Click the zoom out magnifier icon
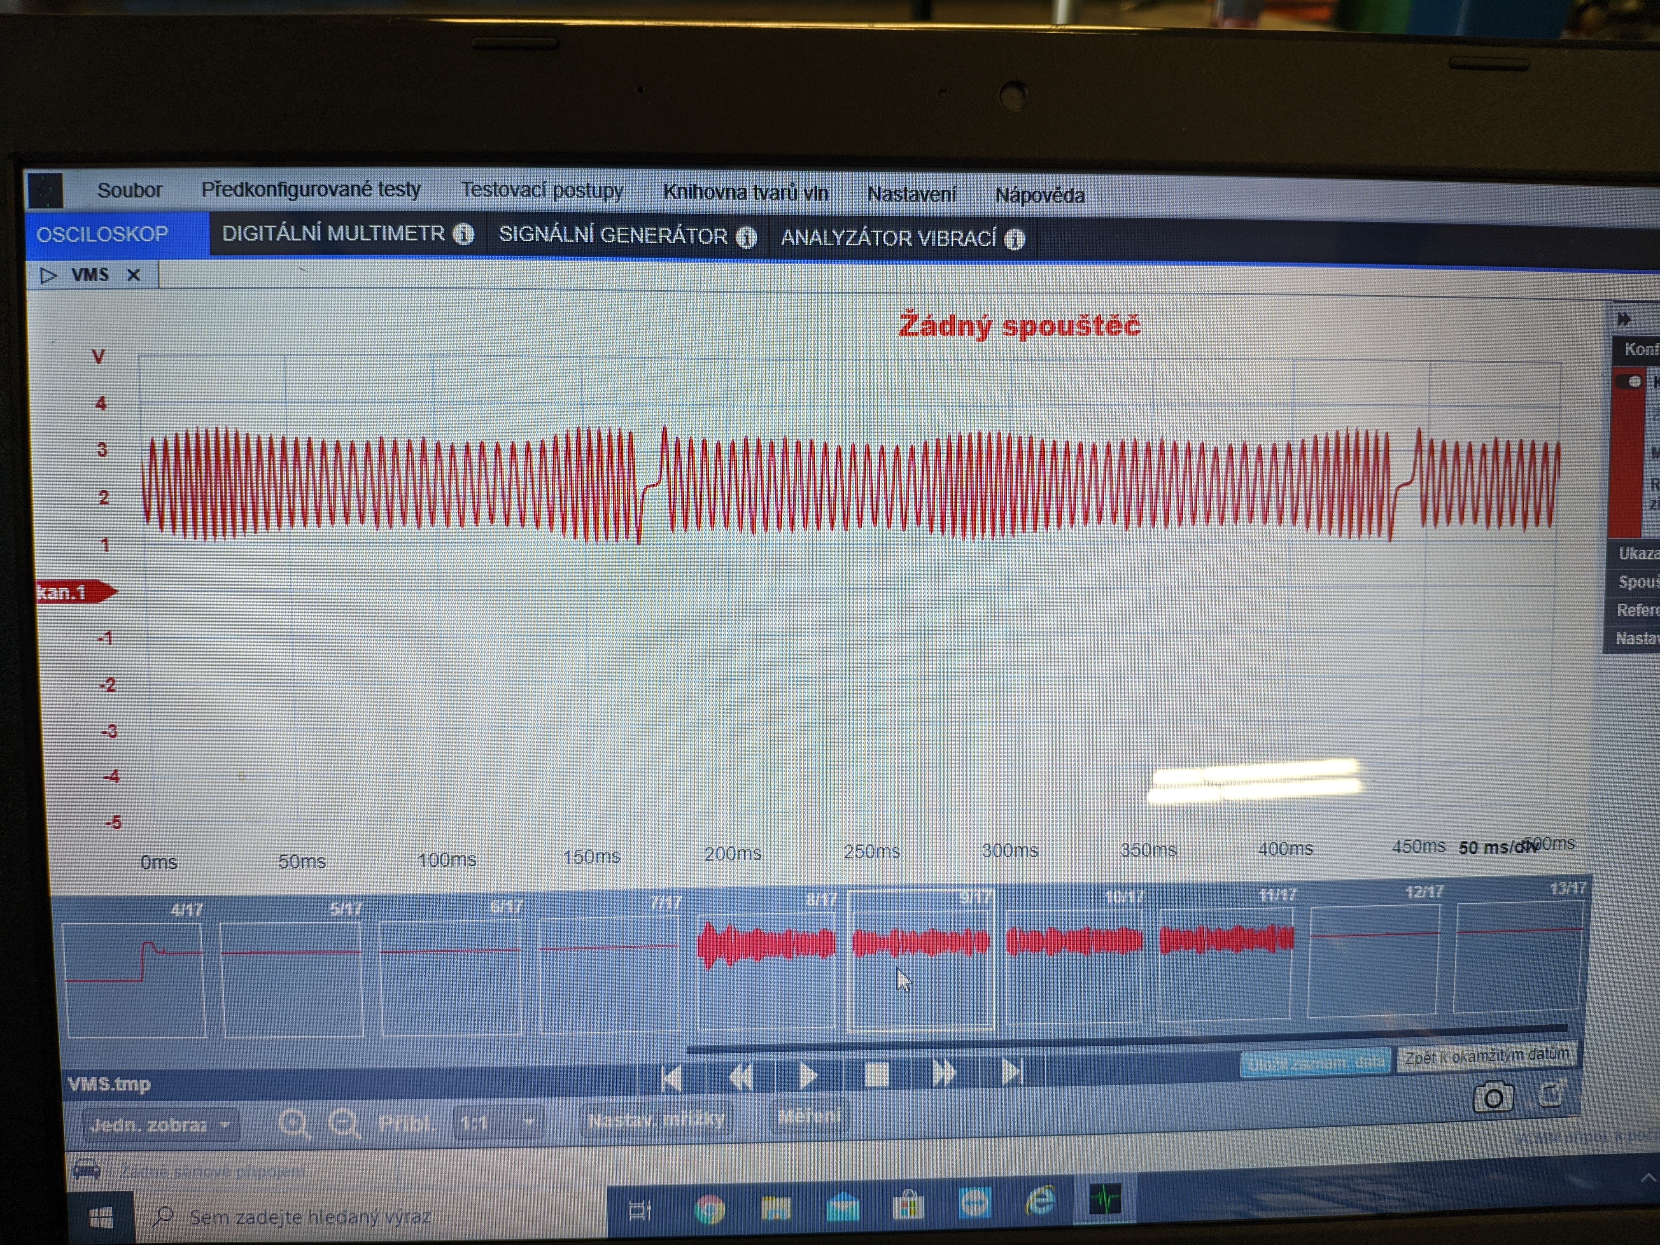Image resolution: width=1660 pixels, height=1245 pixels. (x=345, y=1124)
